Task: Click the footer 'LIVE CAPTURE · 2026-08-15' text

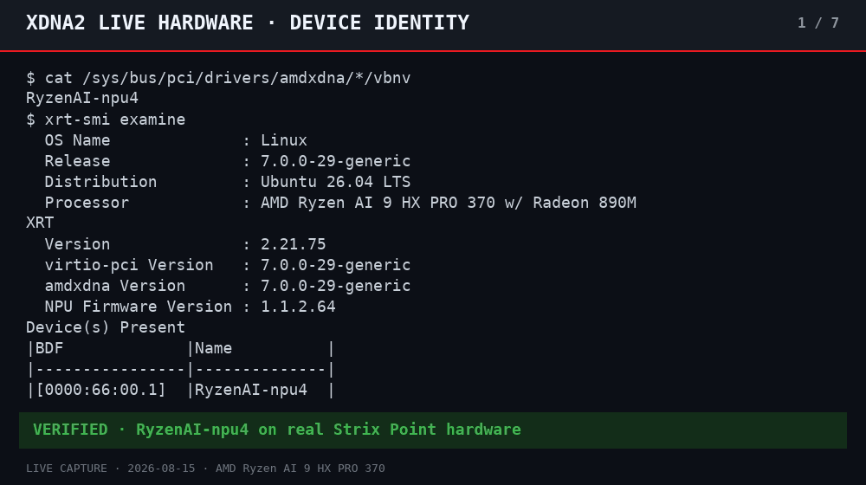Action: click(111, 469)
